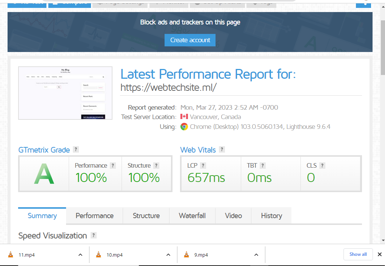
Task: Open the webtechsite.ml page screenshot thumbnail
Action: click(x=65, y=93)
